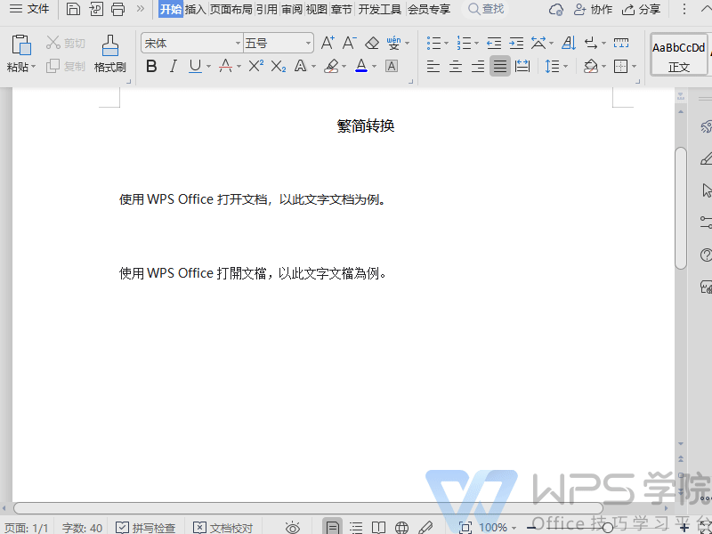This screenshot has width=712, height=534.
Task: Click the cloud sync status icon
Action: tap(555, 9)
